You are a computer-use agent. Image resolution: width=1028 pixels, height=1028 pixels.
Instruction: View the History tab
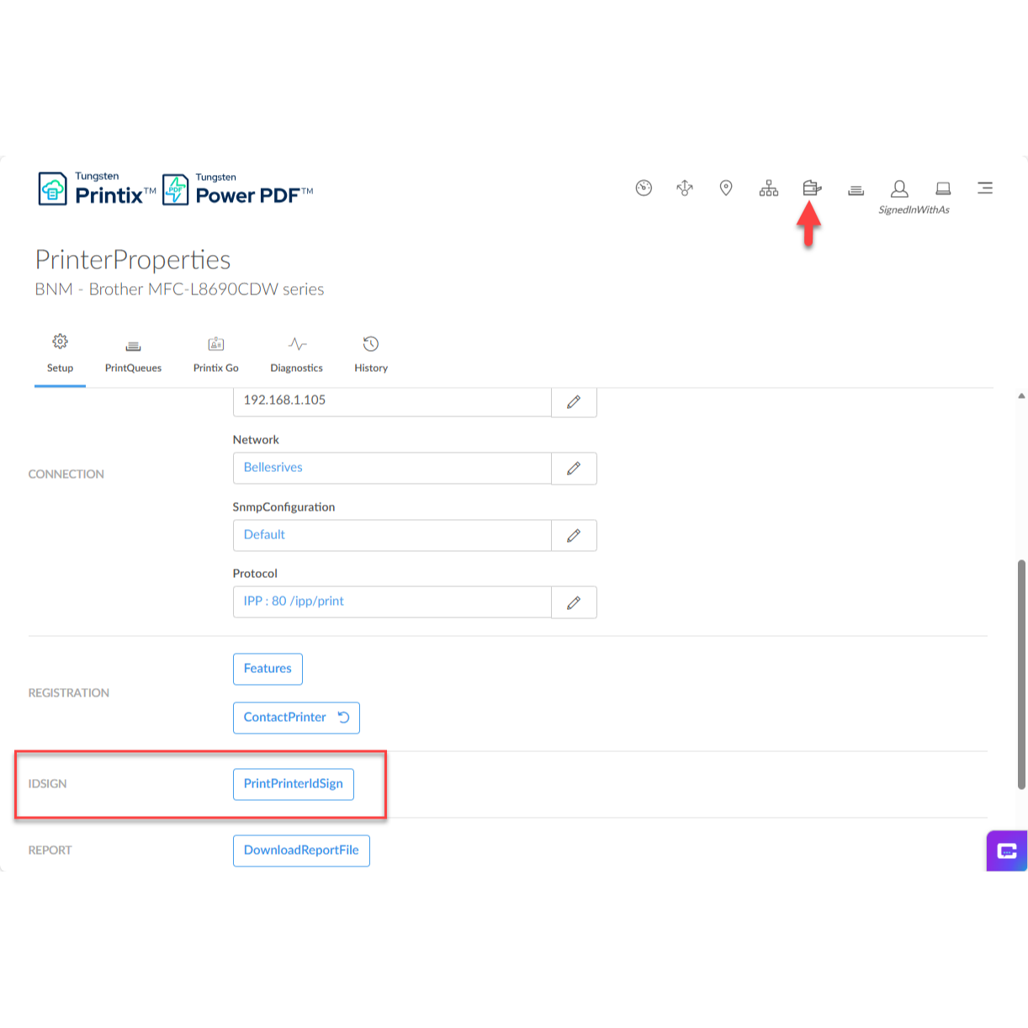point(371,355)
